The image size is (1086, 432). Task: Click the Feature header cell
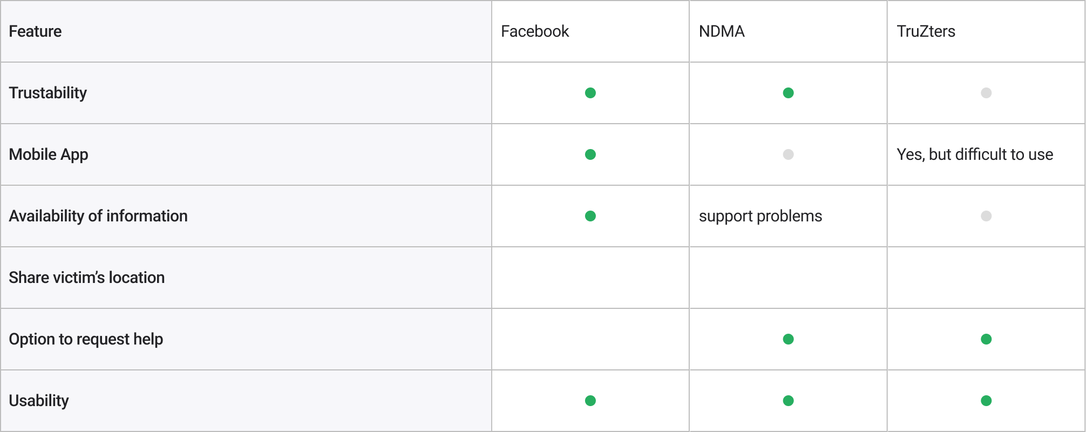coord(36,31)
